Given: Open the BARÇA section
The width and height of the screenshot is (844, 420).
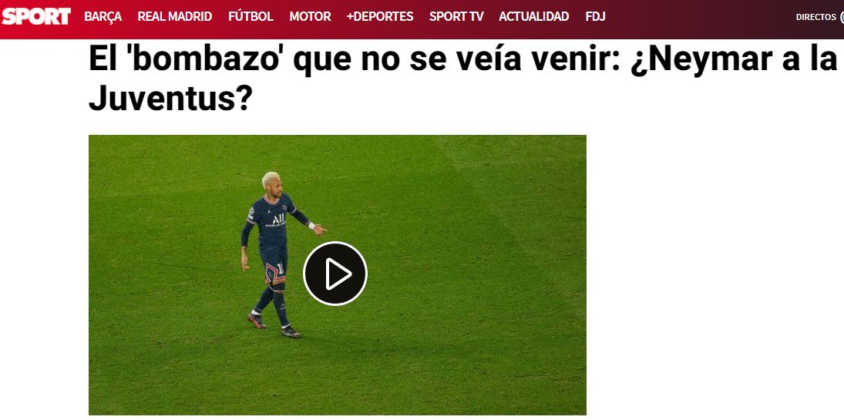Looking at the screenshot, I should pos(103,17).
